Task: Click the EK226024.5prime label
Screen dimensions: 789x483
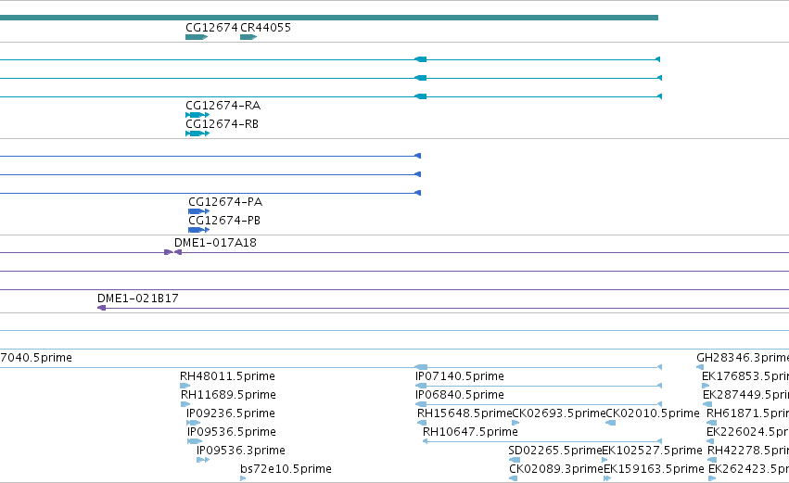Action: 747,432
